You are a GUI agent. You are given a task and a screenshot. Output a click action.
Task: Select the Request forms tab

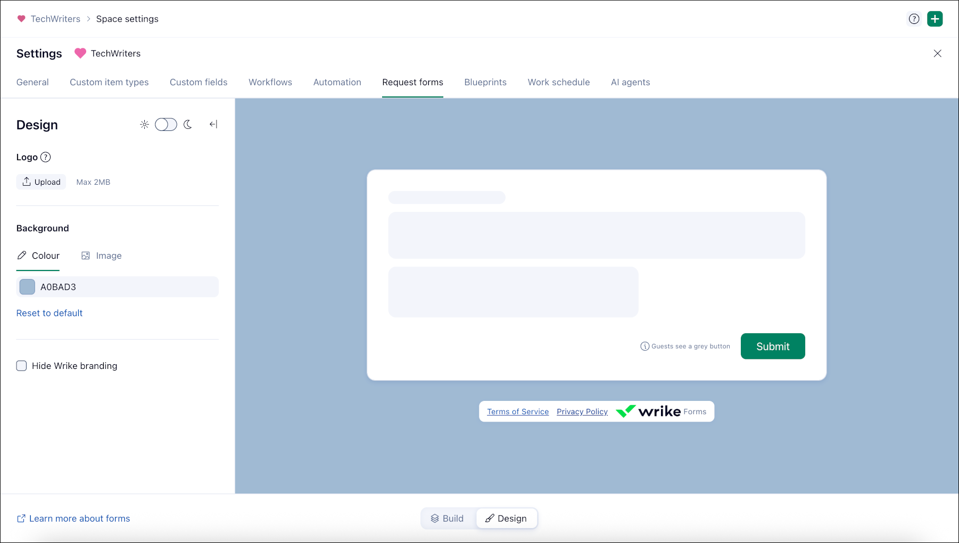(412, 82)
